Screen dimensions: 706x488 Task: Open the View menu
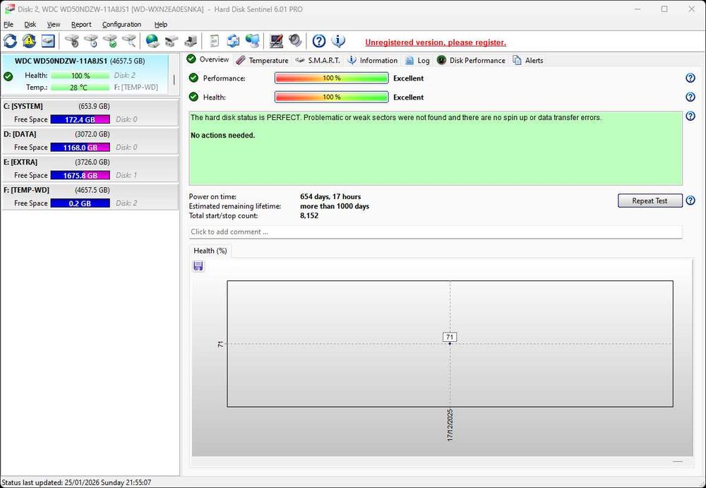(54, 24)
